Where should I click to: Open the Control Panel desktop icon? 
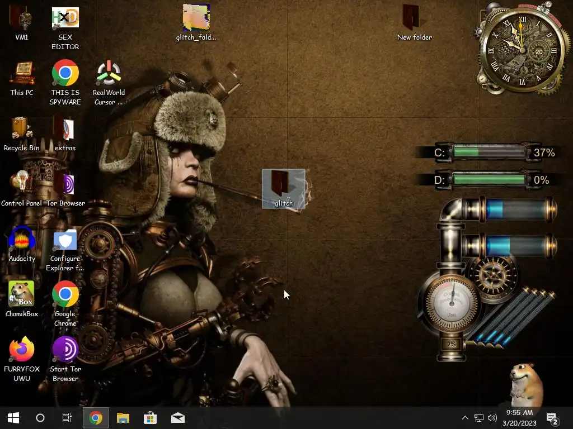(22, 189)
